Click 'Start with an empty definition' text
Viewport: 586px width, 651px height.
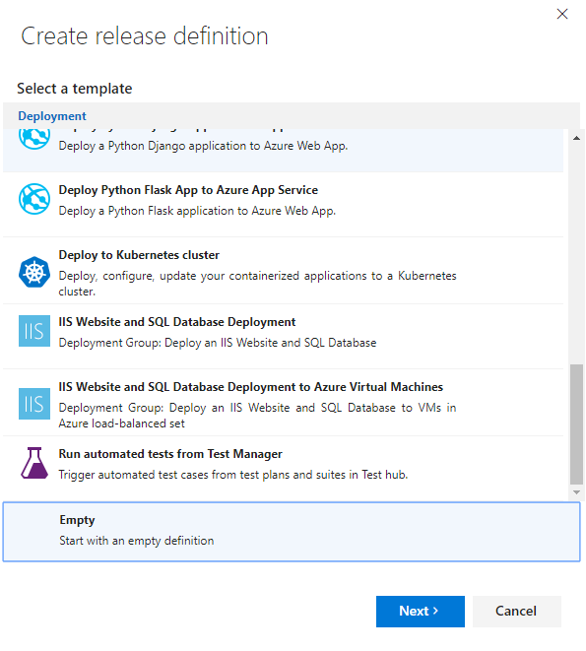coord(137,541)
